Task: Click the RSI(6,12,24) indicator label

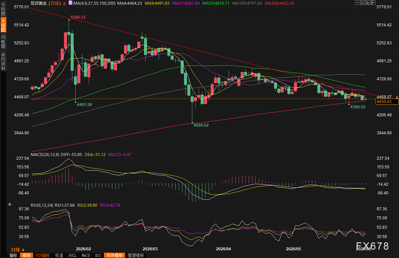Action: pyautogui.click(x=42, y=205)
